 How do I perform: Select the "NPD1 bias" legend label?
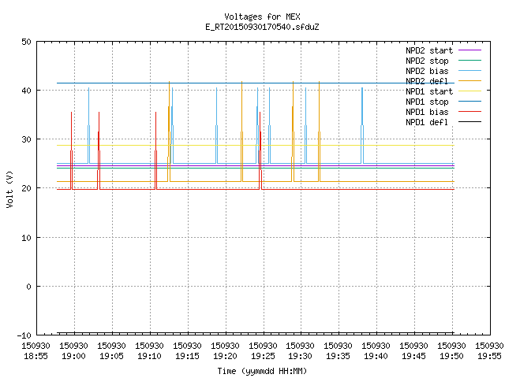point(427,112)
